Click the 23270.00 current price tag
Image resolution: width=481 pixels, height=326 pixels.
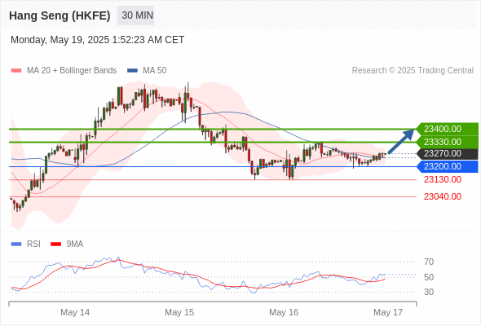tap(448, 154)
